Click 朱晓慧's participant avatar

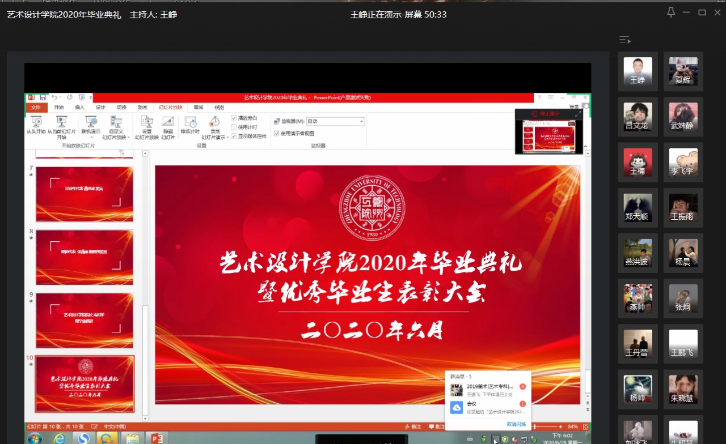(x=683, y=389)
